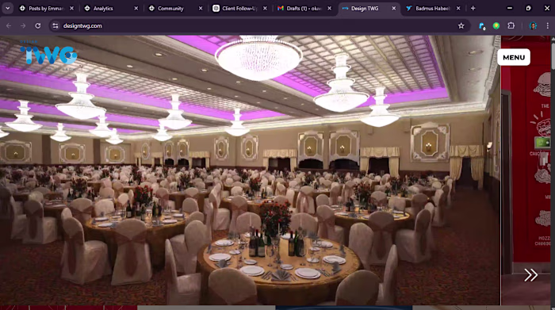Open the blue extension icon in toolbar
Screen dimensions: 555x310
(x=482, y=26)
